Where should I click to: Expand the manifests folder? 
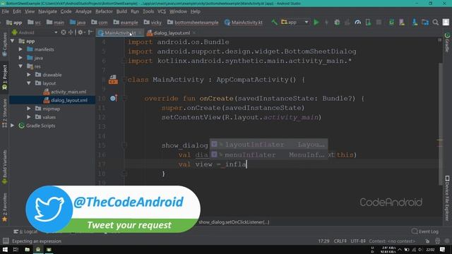pos(20,49)
